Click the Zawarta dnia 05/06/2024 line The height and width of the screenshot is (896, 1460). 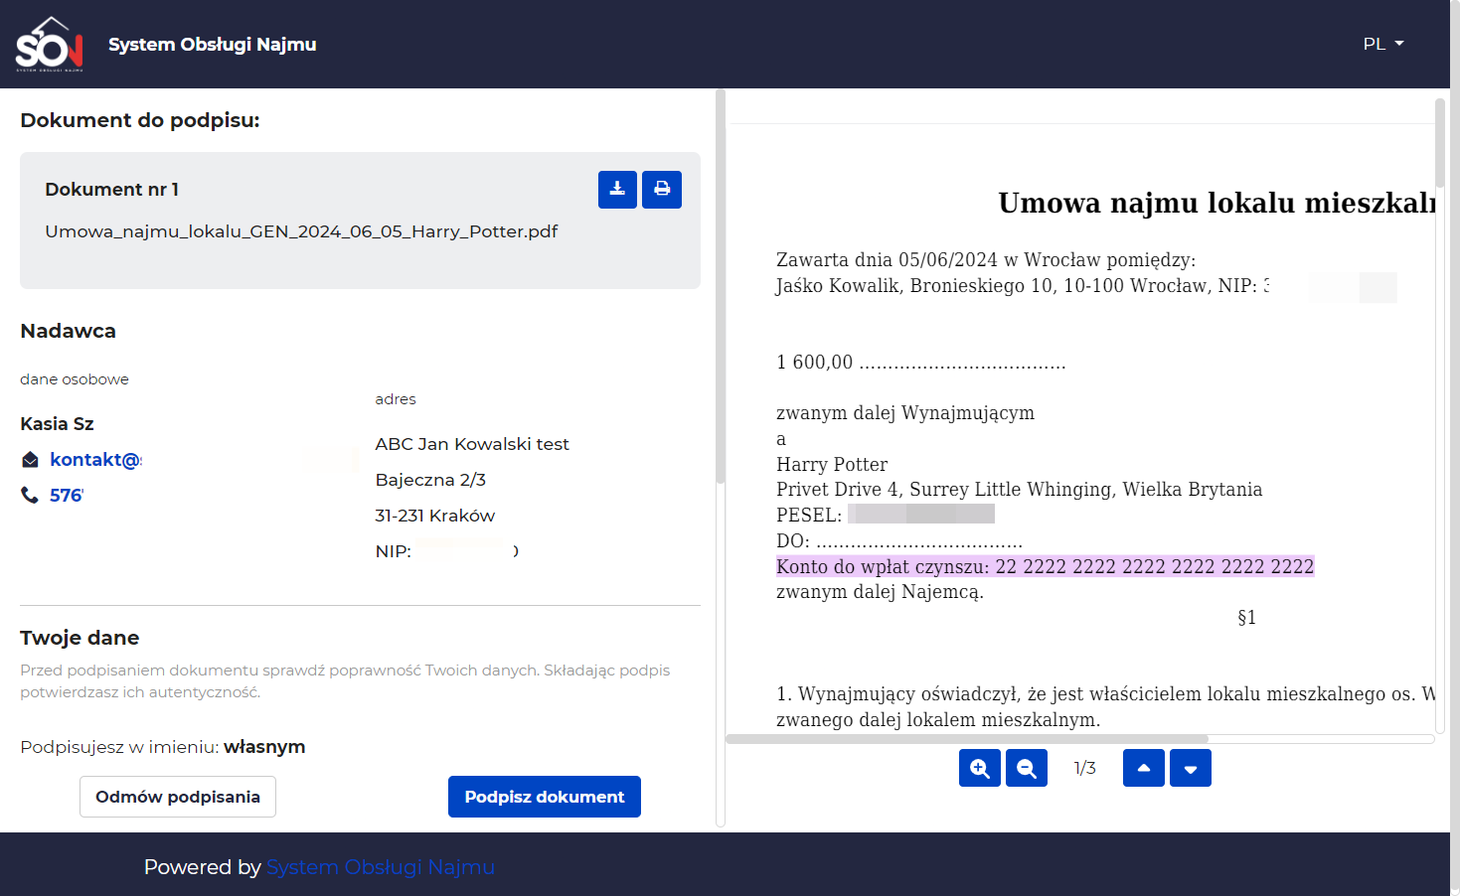[x=986, y=260]
